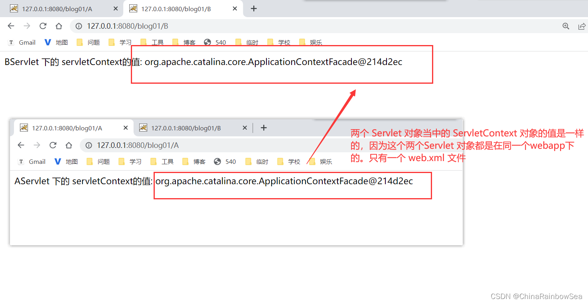Open 问题 bookmark folder in top window
Screen dimensions: 588x303
pos(88,42)
